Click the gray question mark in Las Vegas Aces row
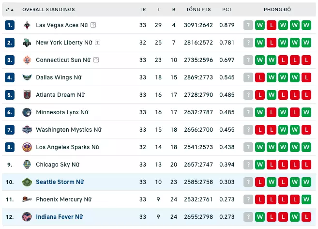Viewport: 318px width, 229px height. pyautogui.click(x=248, y=25)
